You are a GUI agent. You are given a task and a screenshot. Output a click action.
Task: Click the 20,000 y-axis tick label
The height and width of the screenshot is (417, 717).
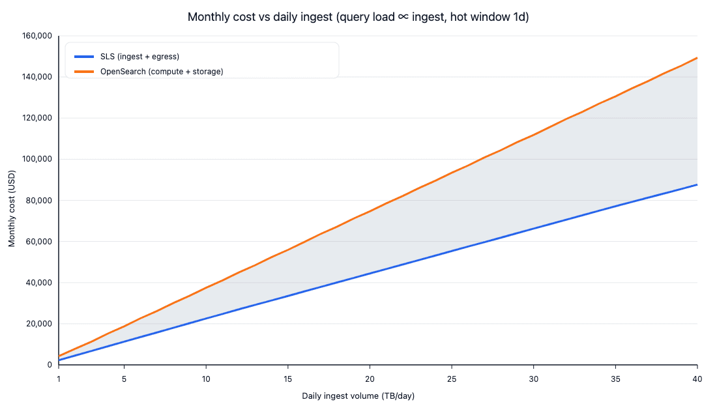pyautogui.click(x=38, y=324)
